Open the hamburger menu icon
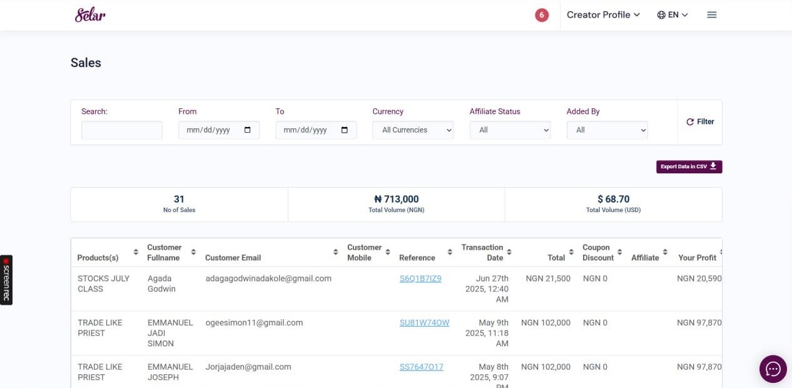This screenshot has width=792, height=388. point(712,15)
